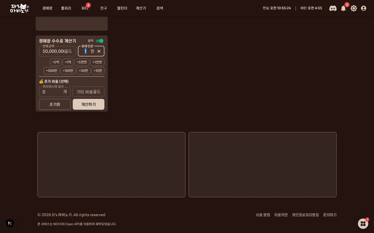This screenshot has width=374, height=233.
Task: Focus the 기타 비용 input field
Action: 89,92
